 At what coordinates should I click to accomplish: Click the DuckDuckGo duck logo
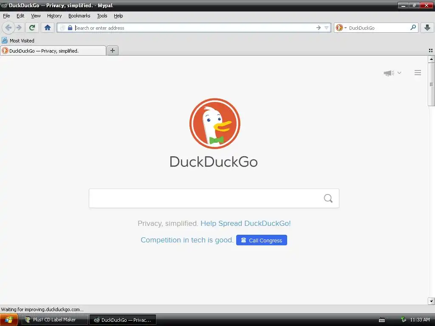(x=215, y=124)
